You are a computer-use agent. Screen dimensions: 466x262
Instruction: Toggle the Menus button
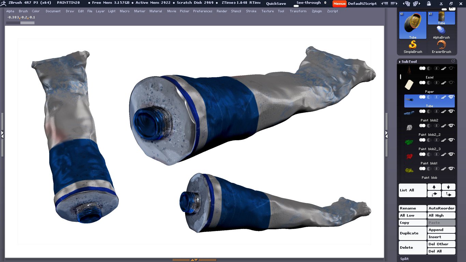[339, 3]
